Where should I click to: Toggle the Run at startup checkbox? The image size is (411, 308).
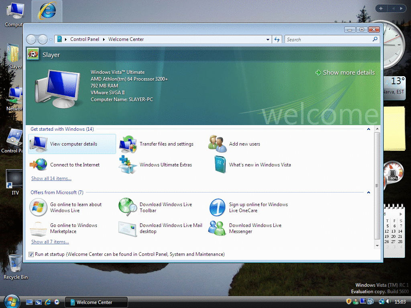coord(31,254)
